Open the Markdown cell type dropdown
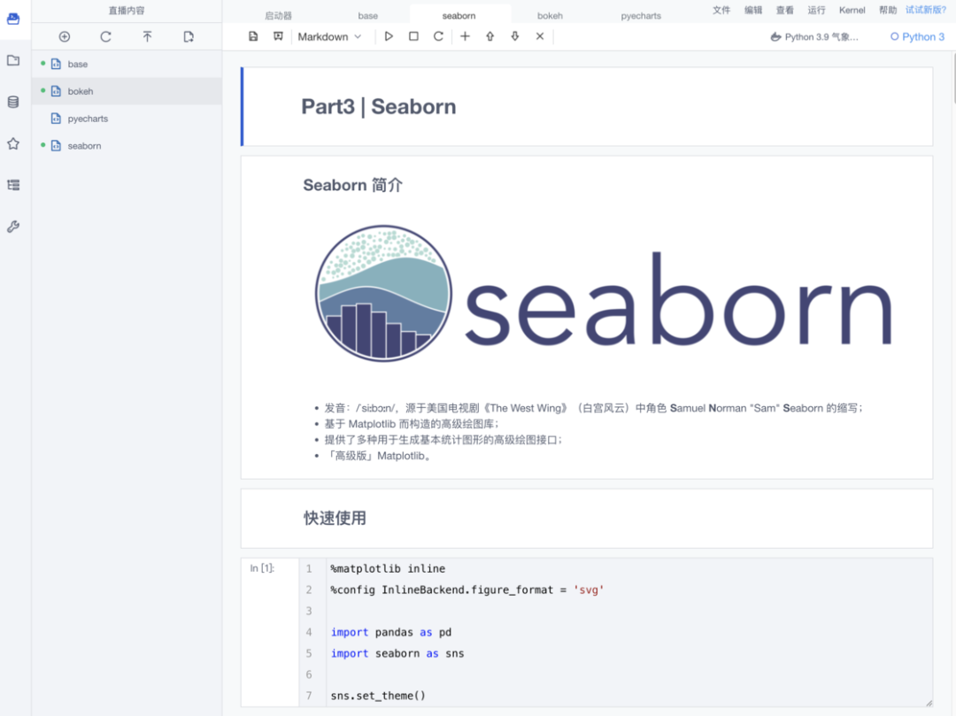The image size is (956, 716). (x=329, y=36)
